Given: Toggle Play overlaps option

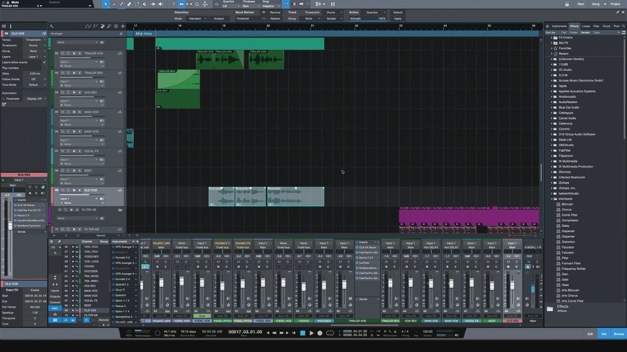Looking at the screenshot, I should click(44, 68).
